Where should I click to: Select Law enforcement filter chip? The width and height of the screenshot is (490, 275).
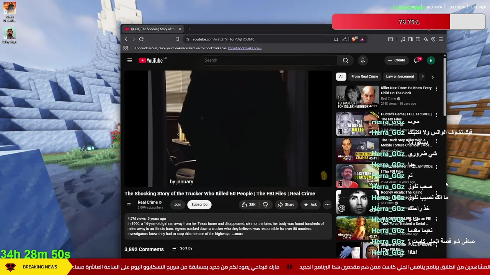[x=400, y=76]
